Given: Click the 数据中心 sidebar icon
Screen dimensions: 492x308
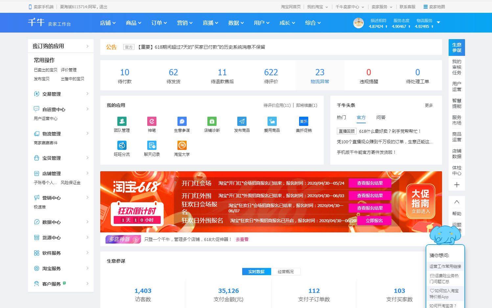Looking at the screenshot, I should 36,222.
